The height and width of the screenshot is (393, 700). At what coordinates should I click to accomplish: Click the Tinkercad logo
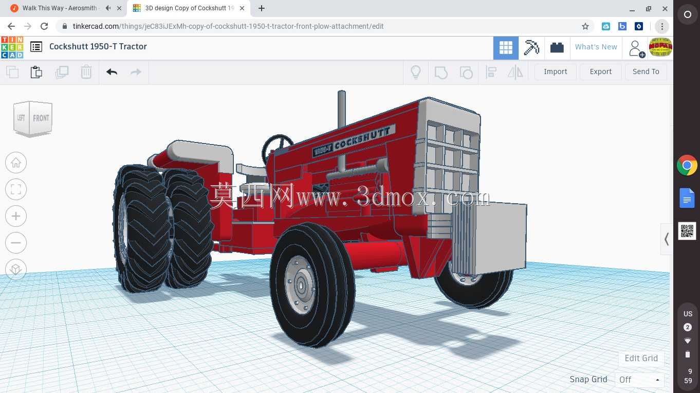12,47
